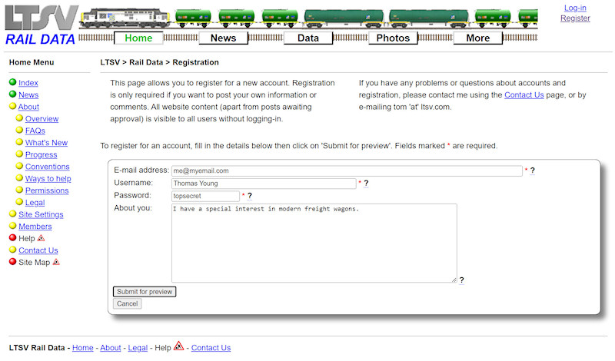Image resolution: width=615 pixels, height=361 pixels.
Task: Click the Cancel button
Action: 127,303
